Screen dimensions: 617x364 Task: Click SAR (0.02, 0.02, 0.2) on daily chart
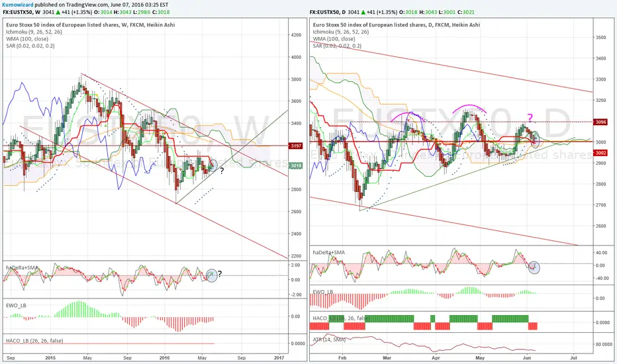[337, 46]
